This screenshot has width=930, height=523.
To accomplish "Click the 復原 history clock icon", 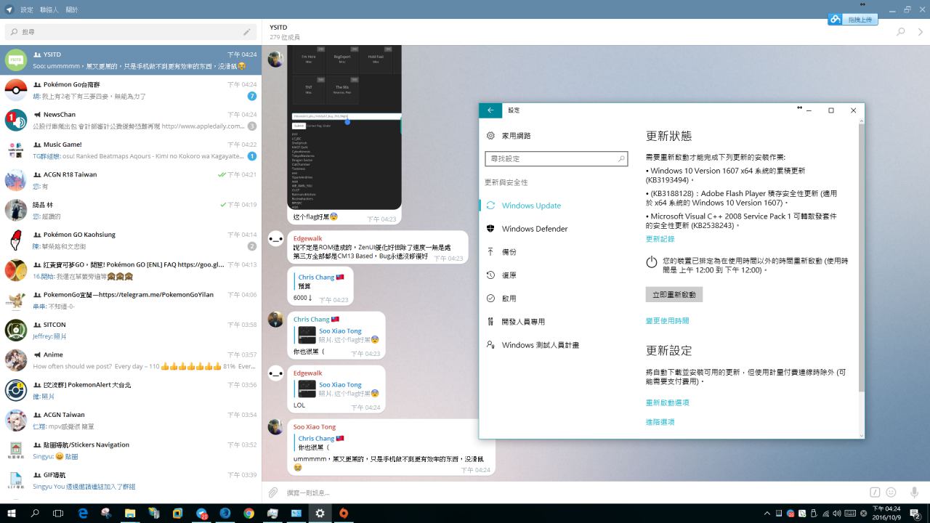I will [x=490, y=275].
